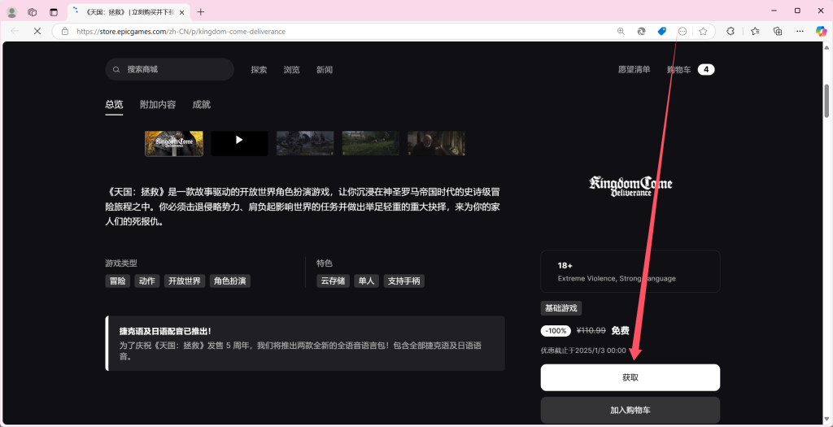Viewport: 833px width, 427px height.
Task: Click the Kingdom Come Deliverance logo
Action: [x=630, y=186]
